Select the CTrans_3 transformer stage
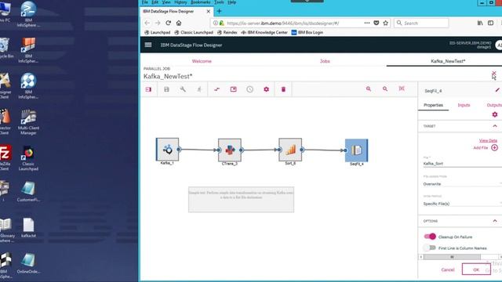502x282 pixels. pos(230,150)
